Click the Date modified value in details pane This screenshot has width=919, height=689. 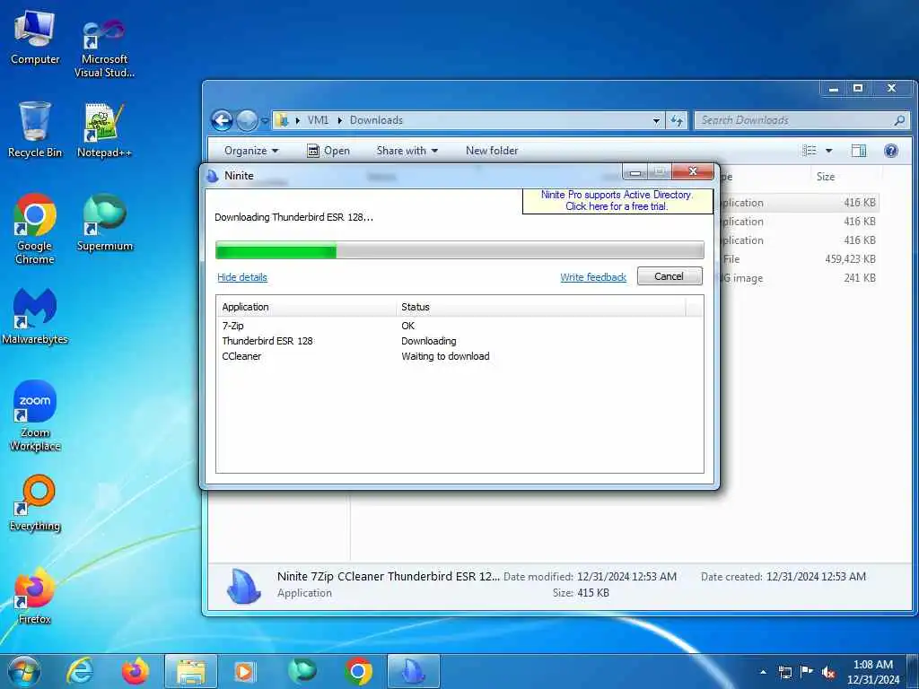[x=626, y=577]
